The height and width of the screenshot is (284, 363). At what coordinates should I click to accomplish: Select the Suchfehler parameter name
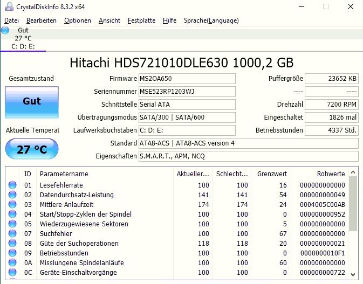coord(56,234)
